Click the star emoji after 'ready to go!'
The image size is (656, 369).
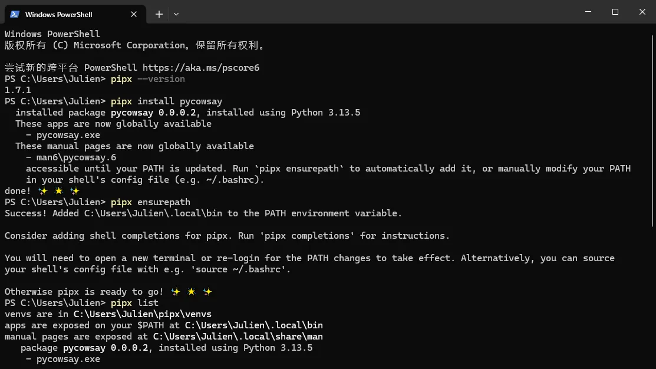click(x=191, y=292)
